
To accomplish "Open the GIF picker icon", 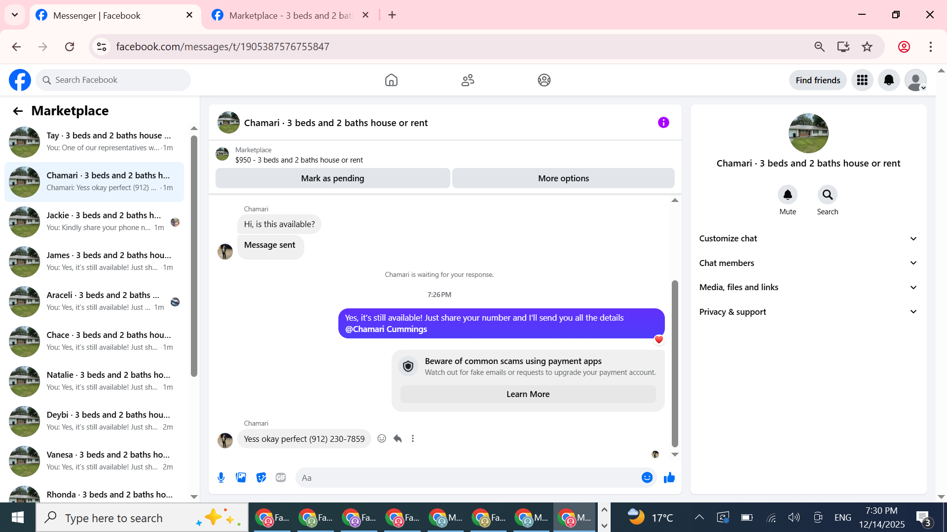I will pos(281,477).
